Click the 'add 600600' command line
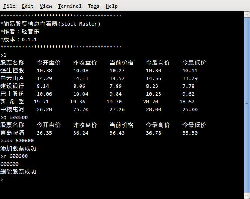Viewport: 250px width, 199px height. pyautogui.click(x=17, y=141)
